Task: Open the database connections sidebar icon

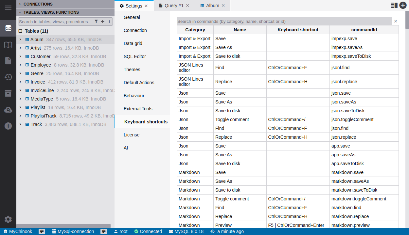Action: pyautogui.click(x=8, y=28)
